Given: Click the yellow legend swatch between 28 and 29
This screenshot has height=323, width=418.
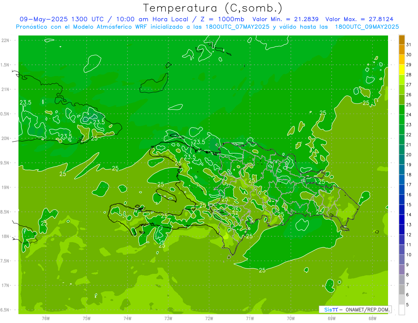Looking at the screenshot, I should click(x=402, y=70).
